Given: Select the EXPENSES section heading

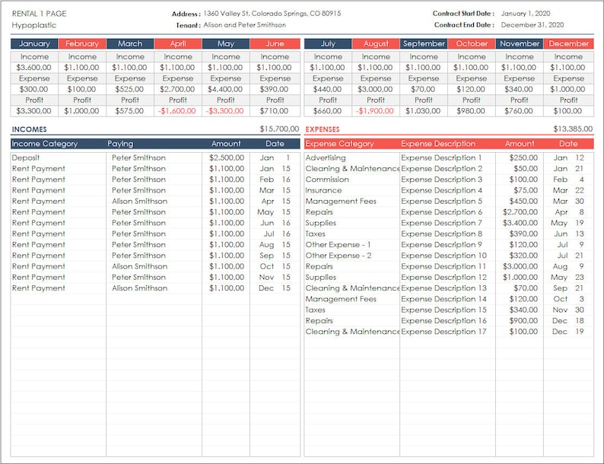Looking at the screenshot, I should pyautogui.click(x=323, y=129).
